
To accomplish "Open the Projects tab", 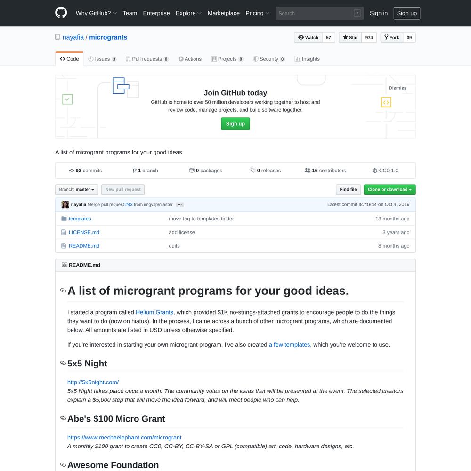I will (227, 59).
